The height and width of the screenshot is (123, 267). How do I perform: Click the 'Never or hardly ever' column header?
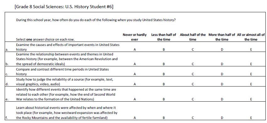point(135,37)
